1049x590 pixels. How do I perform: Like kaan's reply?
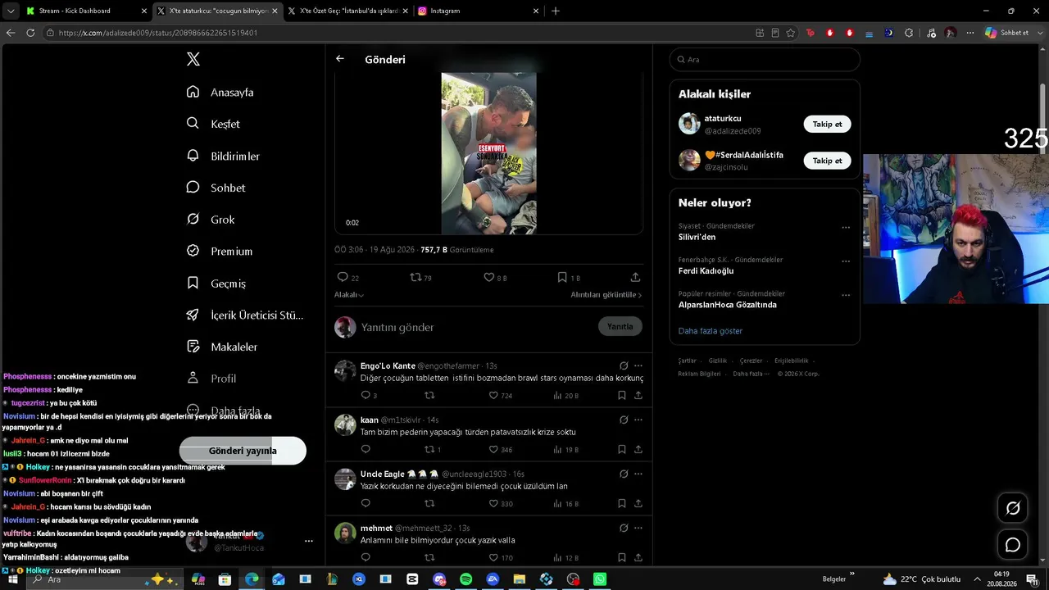pos(493,450)
